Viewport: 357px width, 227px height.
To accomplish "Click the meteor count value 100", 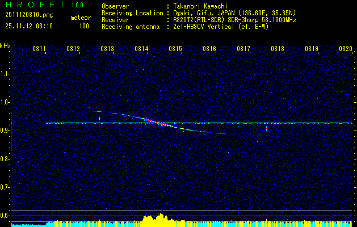I will pos(84,26).
